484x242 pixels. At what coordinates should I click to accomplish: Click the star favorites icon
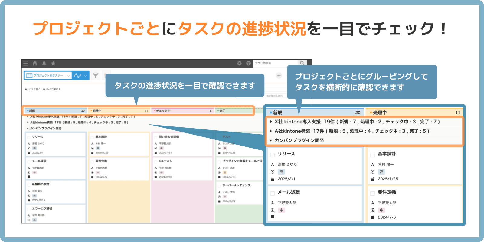tap(53, 63)
